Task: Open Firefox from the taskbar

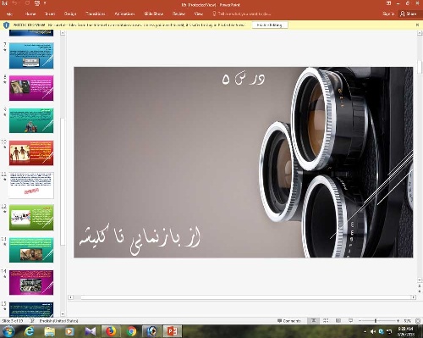Action: click(111, 331)
